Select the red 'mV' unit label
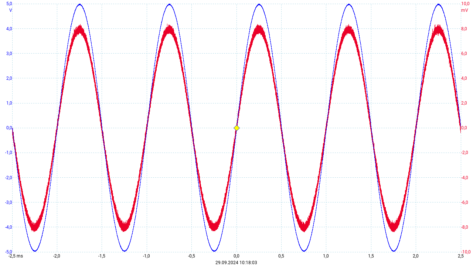The width and height of the screenshot is (473, 266). pos(465,10)
